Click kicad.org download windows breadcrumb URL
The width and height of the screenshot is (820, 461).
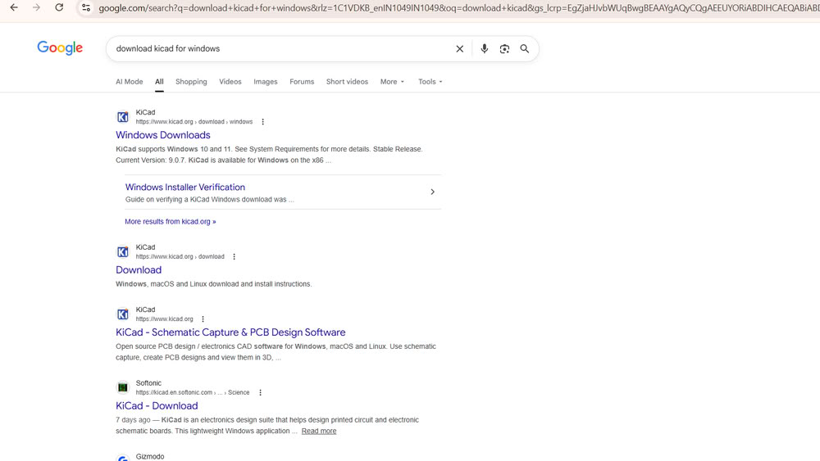click(194, 122)
